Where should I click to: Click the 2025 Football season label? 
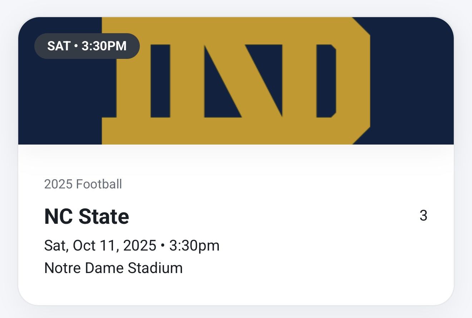[x=83, y=184]
